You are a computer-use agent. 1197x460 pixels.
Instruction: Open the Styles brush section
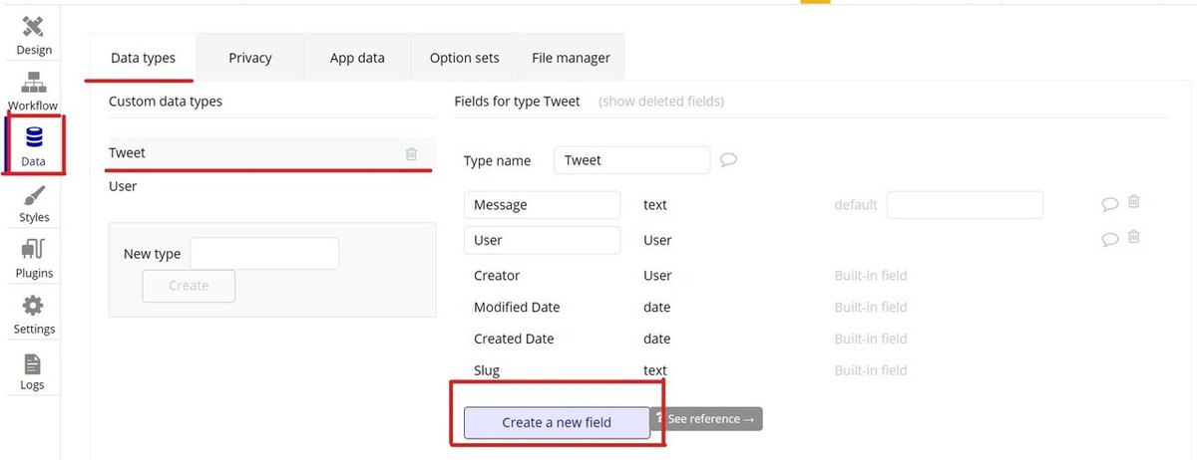point(34,202)
